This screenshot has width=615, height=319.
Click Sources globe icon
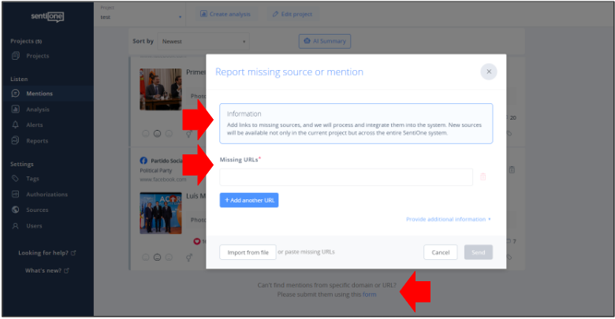click(x=15, y=210)
